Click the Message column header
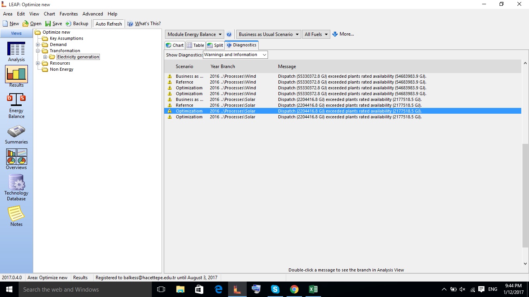This screenshot has height=297, width=529. pos(287,67)
